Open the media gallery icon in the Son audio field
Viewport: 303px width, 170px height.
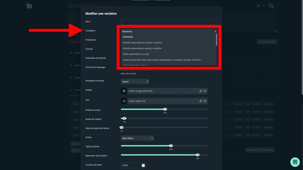(x=205, y=101)
